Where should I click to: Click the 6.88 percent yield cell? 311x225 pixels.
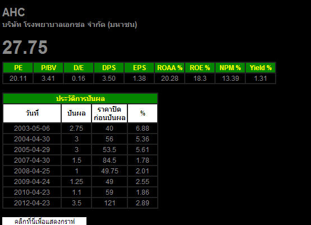[143, 128]
